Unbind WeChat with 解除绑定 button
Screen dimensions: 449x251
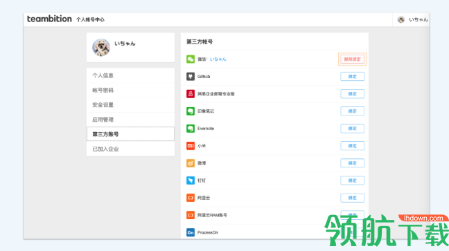pos(352,59)
